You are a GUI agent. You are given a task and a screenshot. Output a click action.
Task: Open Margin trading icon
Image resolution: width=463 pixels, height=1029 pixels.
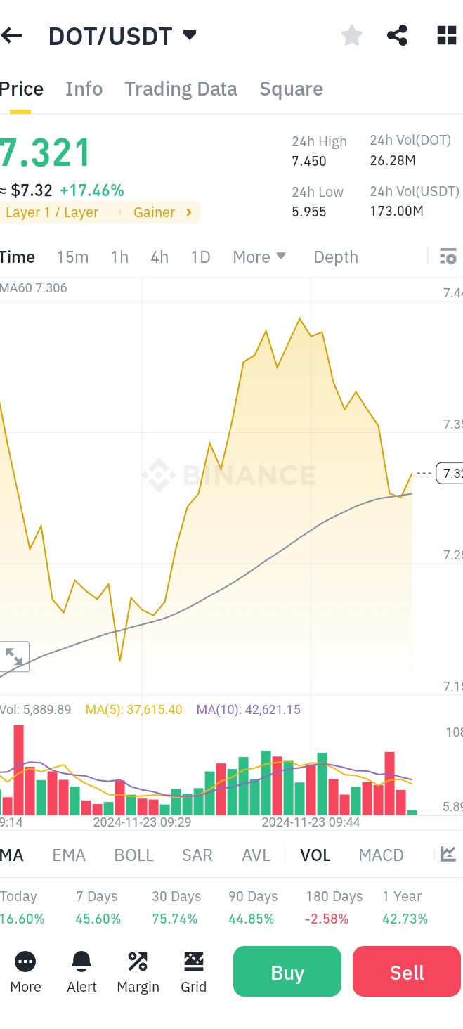pos(138,971)
